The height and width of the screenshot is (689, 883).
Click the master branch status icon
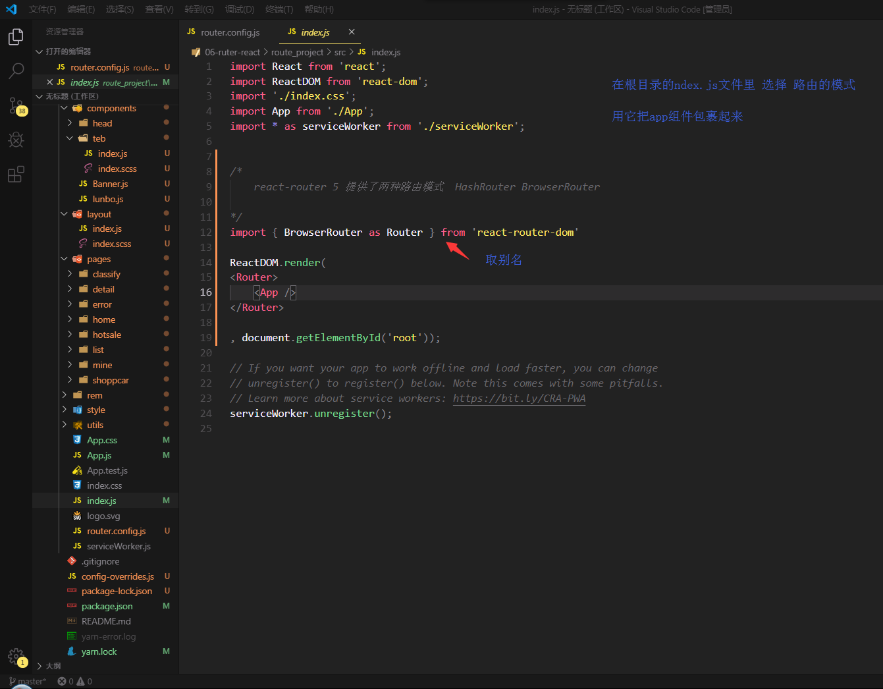[28, 681]
